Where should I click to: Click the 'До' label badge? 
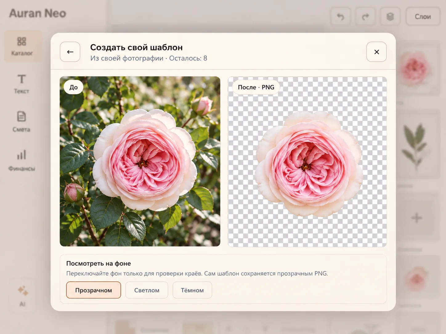click(74, 87)
